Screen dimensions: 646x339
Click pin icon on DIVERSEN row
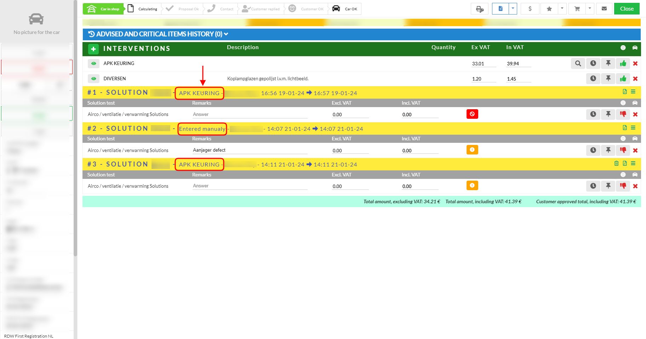pyautogui.click(x=608, y=78)
